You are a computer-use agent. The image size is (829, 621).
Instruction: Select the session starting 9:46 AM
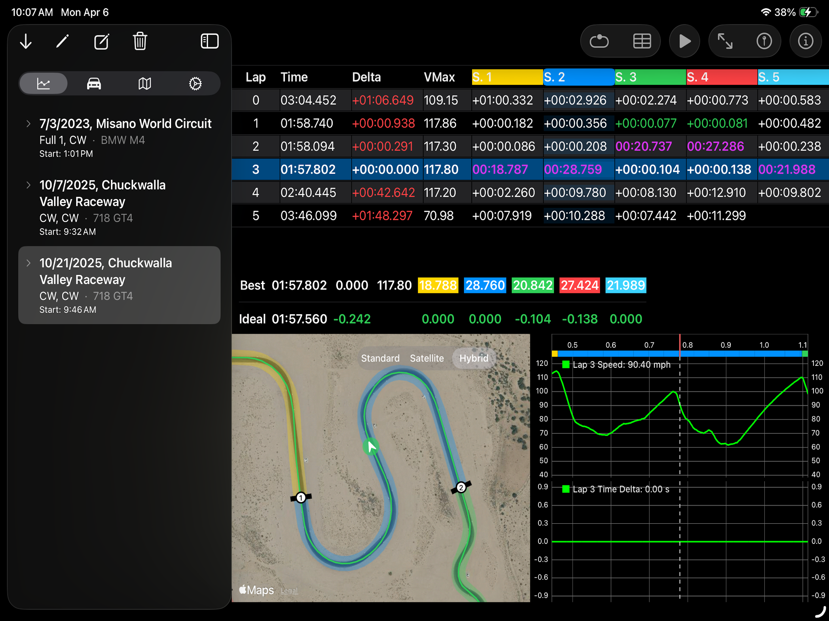point(119,285)
